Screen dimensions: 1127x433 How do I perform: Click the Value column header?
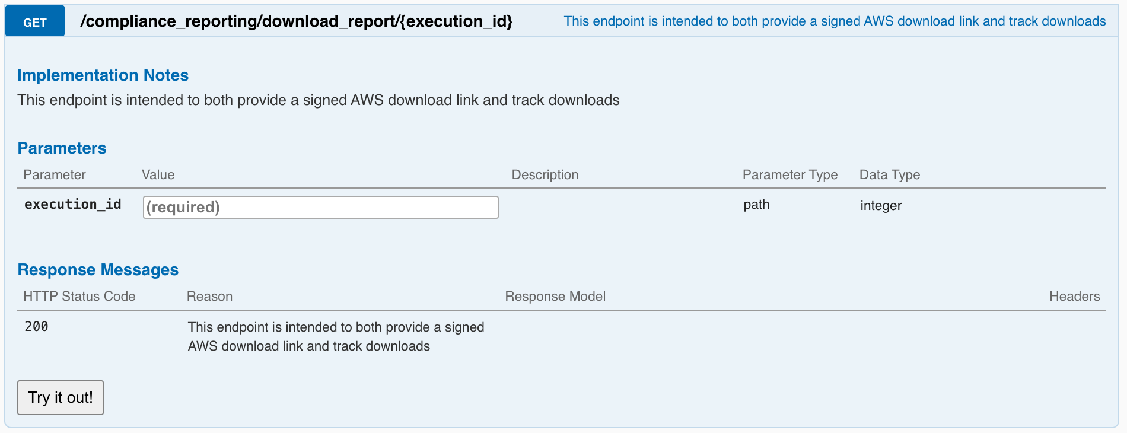[x=158, y=175]
